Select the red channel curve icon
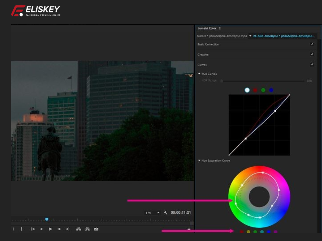This screenshot has height=241, width=322. coord(255,90)
